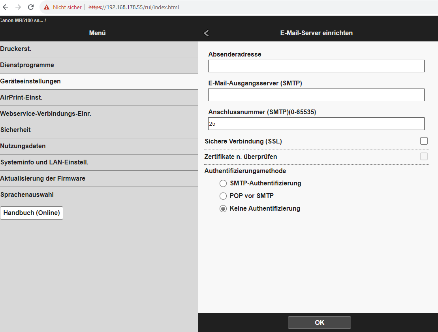
Task: Open Systeminfo und LAN-Einstell. entry
Action: (99, 163)
